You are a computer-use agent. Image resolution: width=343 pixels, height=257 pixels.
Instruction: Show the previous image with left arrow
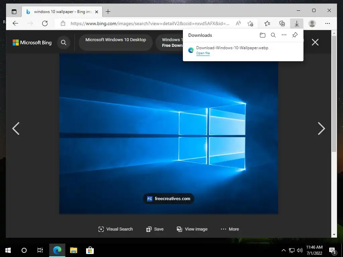click(x=16, y=128)
